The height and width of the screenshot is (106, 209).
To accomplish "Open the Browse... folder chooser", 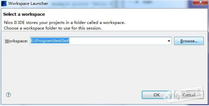I will 189,41.
